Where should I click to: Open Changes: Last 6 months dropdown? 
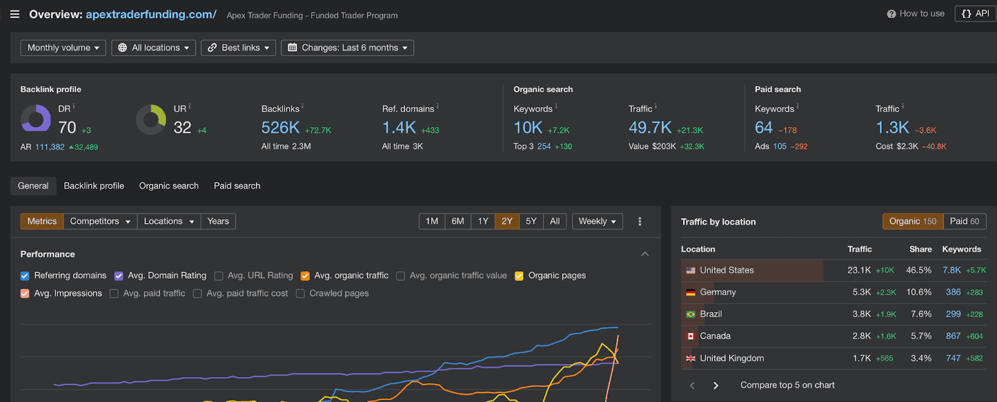(348, 48)
